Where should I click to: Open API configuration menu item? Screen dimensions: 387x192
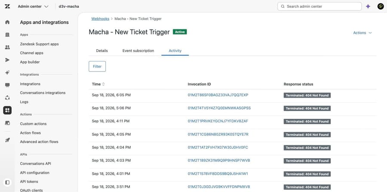(34, 173)
